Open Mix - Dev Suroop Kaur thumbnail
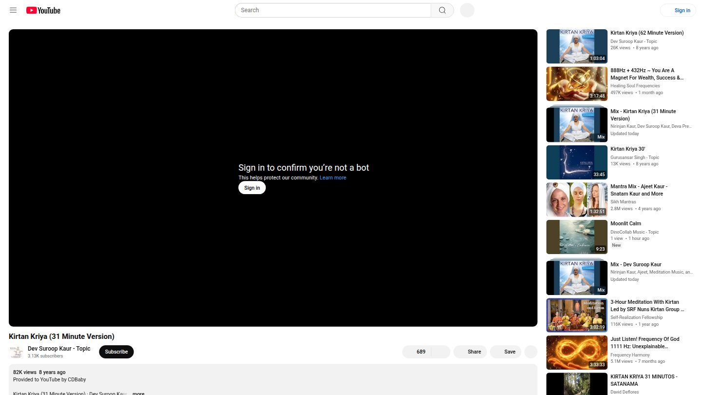Viewport: 702px width, 395px height. click(x=577, y=277)
